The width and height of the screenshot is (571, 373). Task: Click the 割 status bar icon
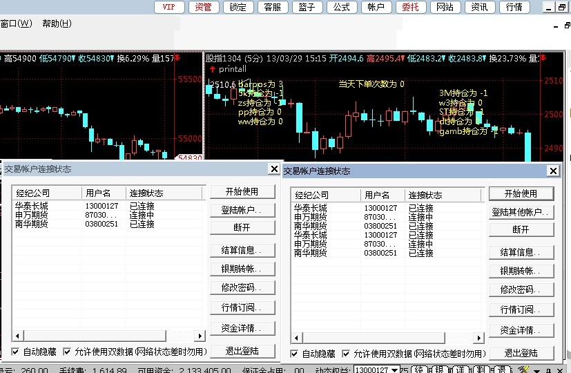click(481, 370)
